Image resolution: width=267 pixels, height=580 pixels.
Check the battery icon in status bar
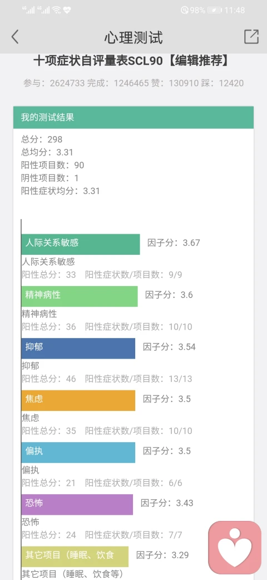(214, 11)
